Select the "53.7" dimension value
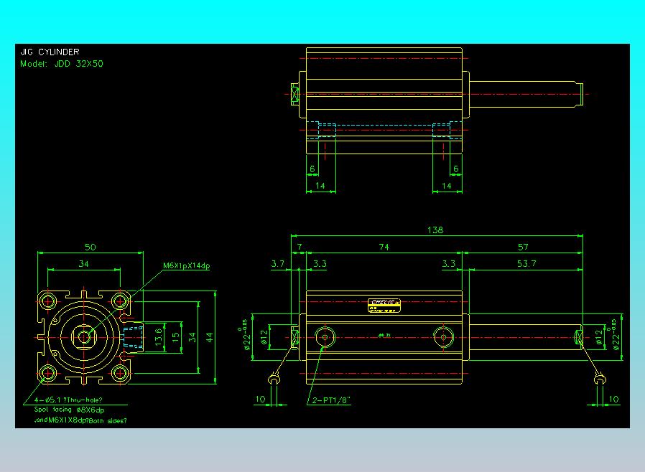Image resolution: width=645 pixels, height=472 pixels. click(x=526, y=263)
